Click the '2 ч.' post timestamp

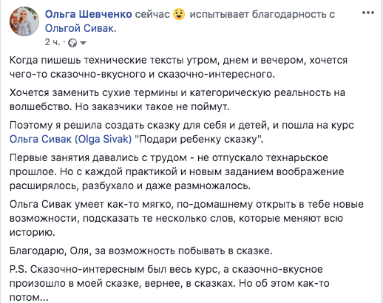point(52,42)
